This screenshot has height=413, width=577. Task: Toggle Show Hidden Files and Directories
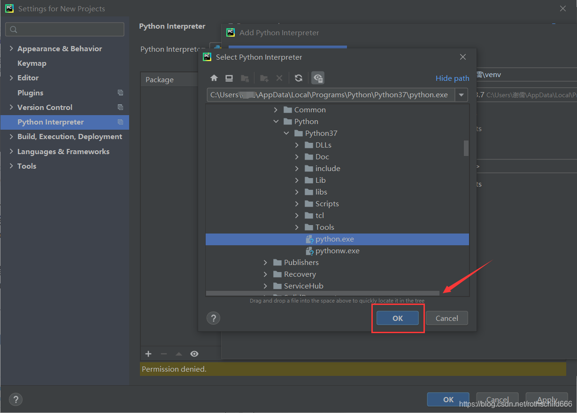pos(318,78)
